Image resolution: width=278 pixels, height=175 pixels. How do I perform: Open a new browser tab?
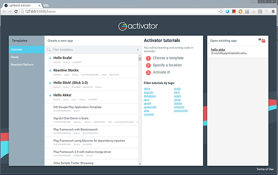coord(46,5)
